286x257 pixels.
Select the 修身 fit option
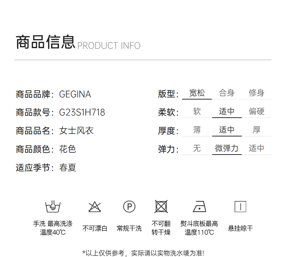click(256, 93)
